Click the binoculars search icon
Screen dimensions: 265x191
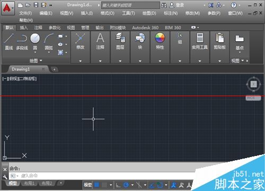point(164,5)
